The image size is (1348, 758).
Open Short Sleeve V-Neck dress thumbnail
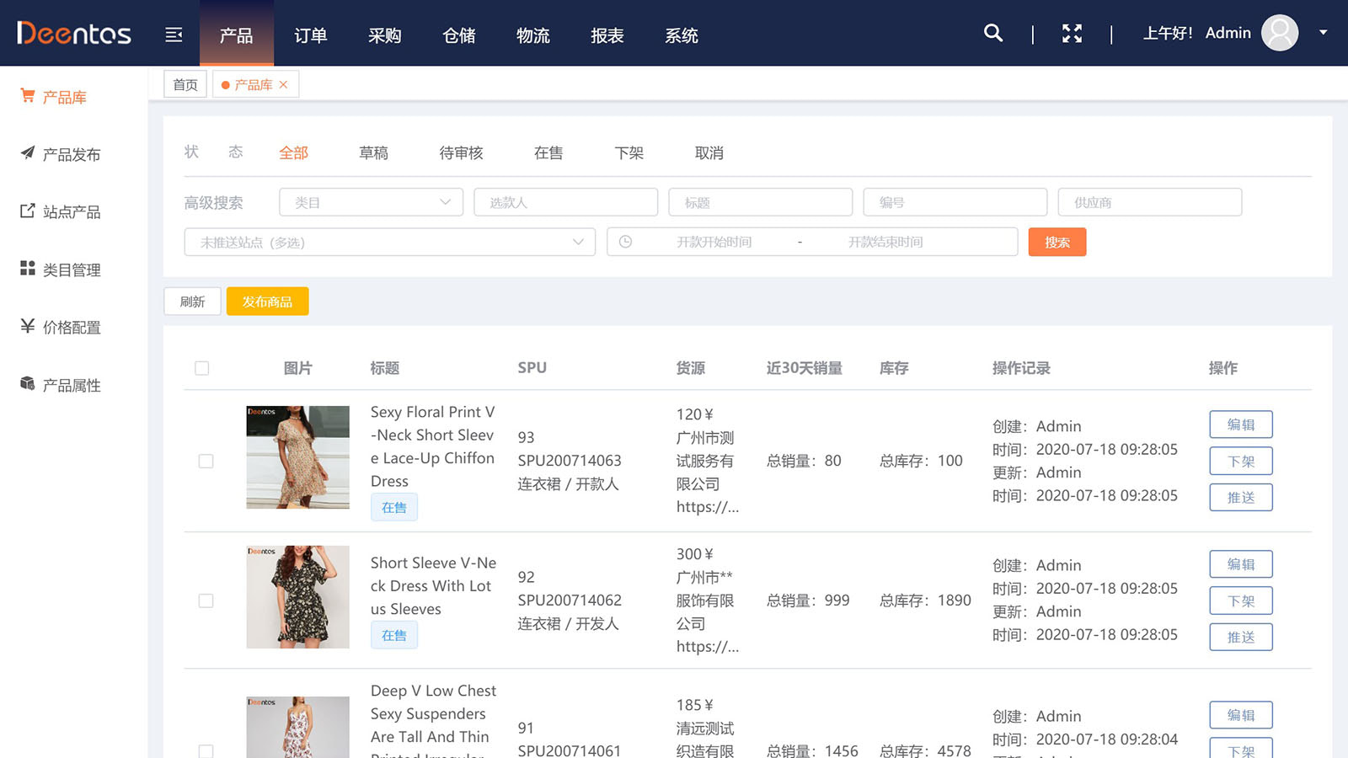tap(297, 597)
